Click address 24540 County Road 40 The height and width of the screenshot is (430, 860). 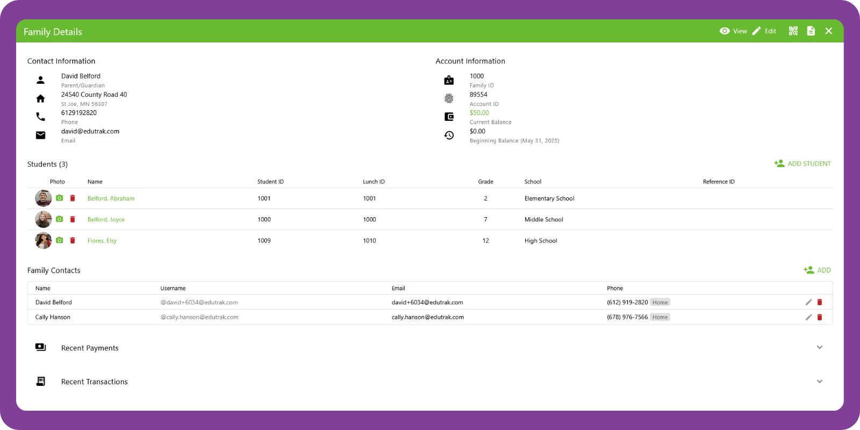(94, 95)
